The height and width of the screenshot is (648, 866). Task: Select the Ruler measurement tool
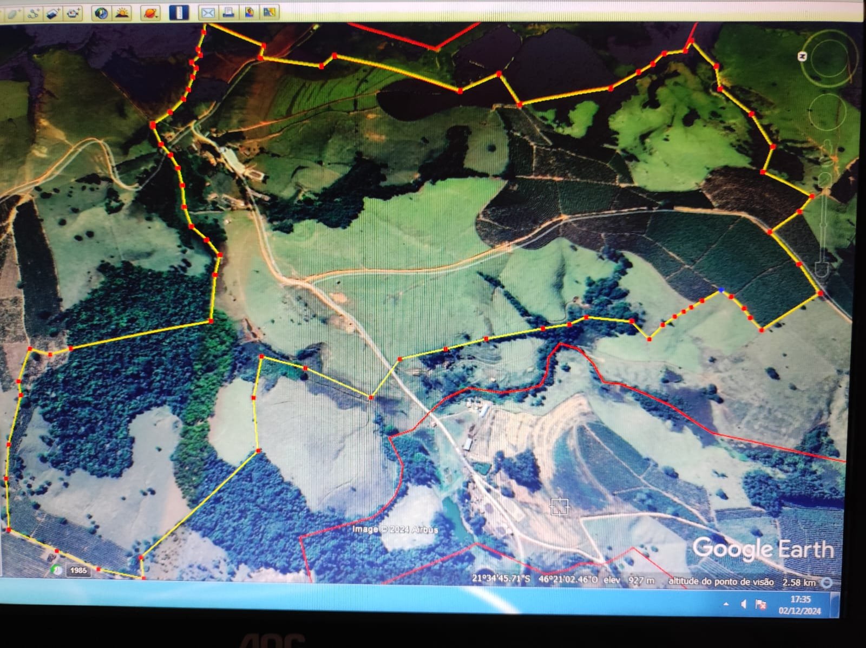click(x=179, y=12)
